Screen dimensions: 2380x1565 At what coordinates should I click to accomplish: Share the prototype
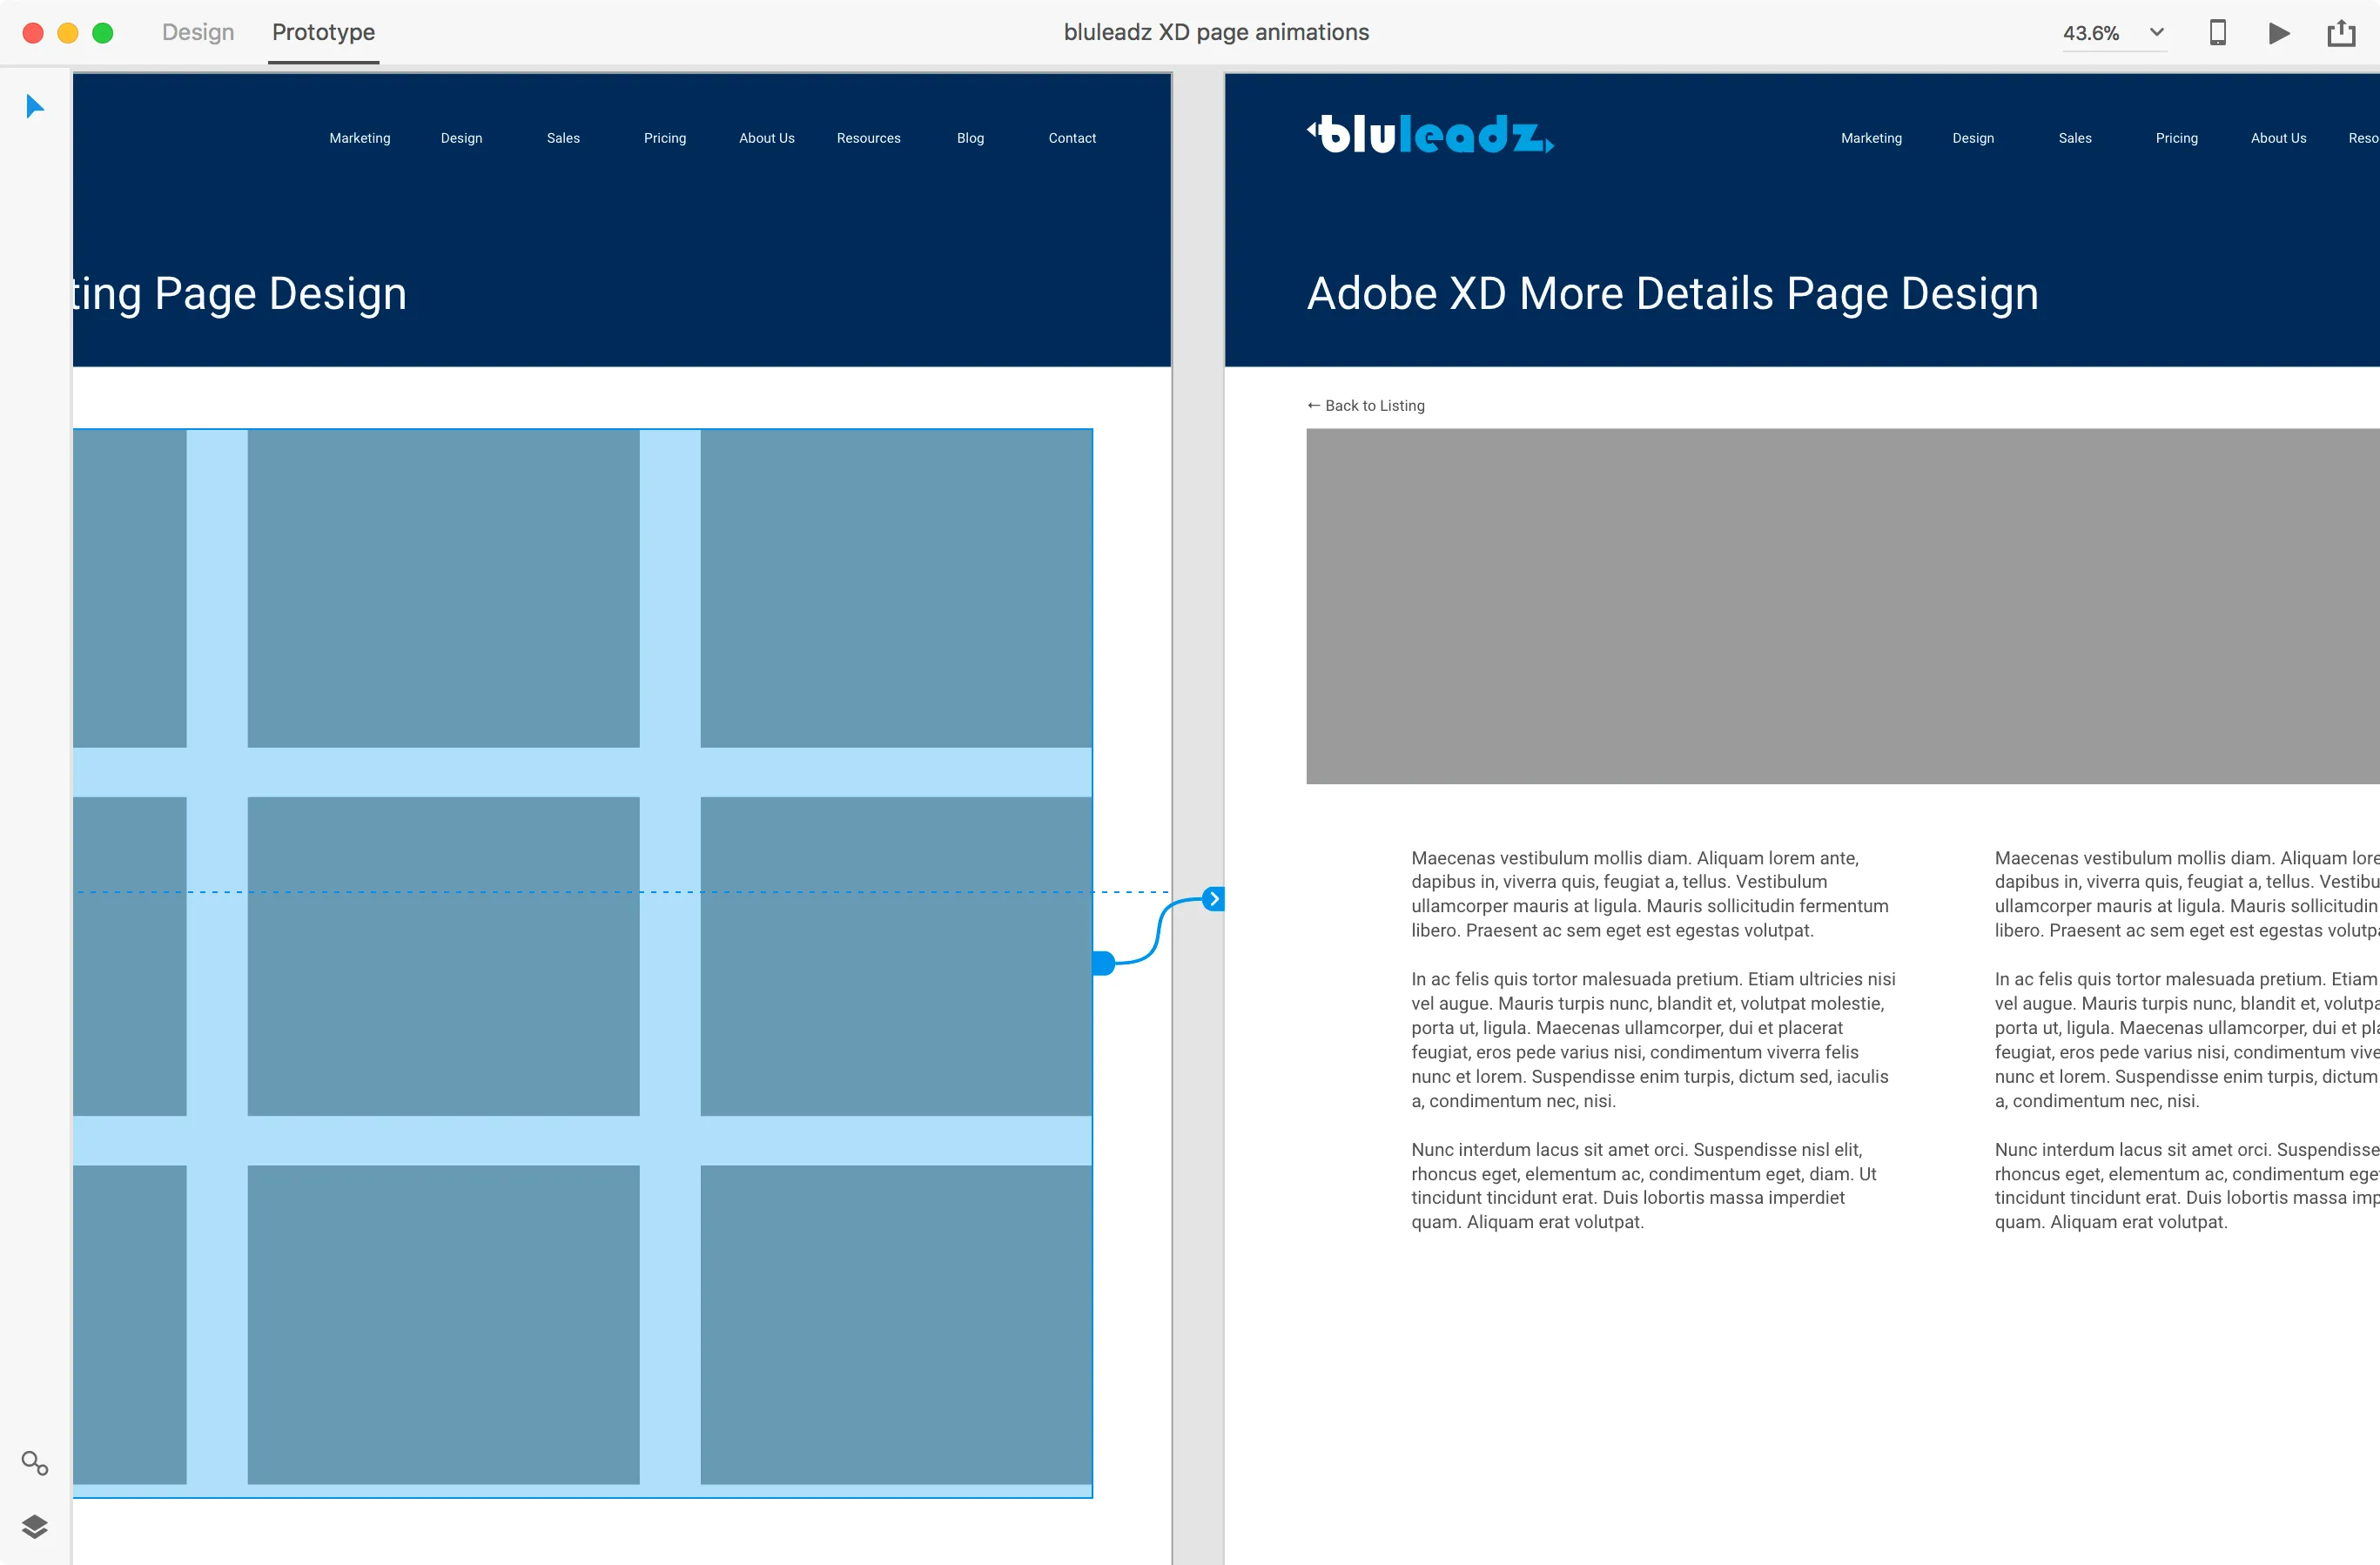[2341, 31]
